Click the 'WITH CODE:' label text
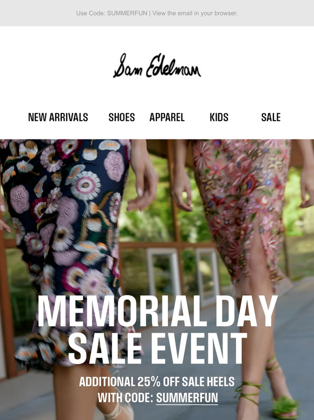The image size is (314, 420). click(x=126, y=398)
